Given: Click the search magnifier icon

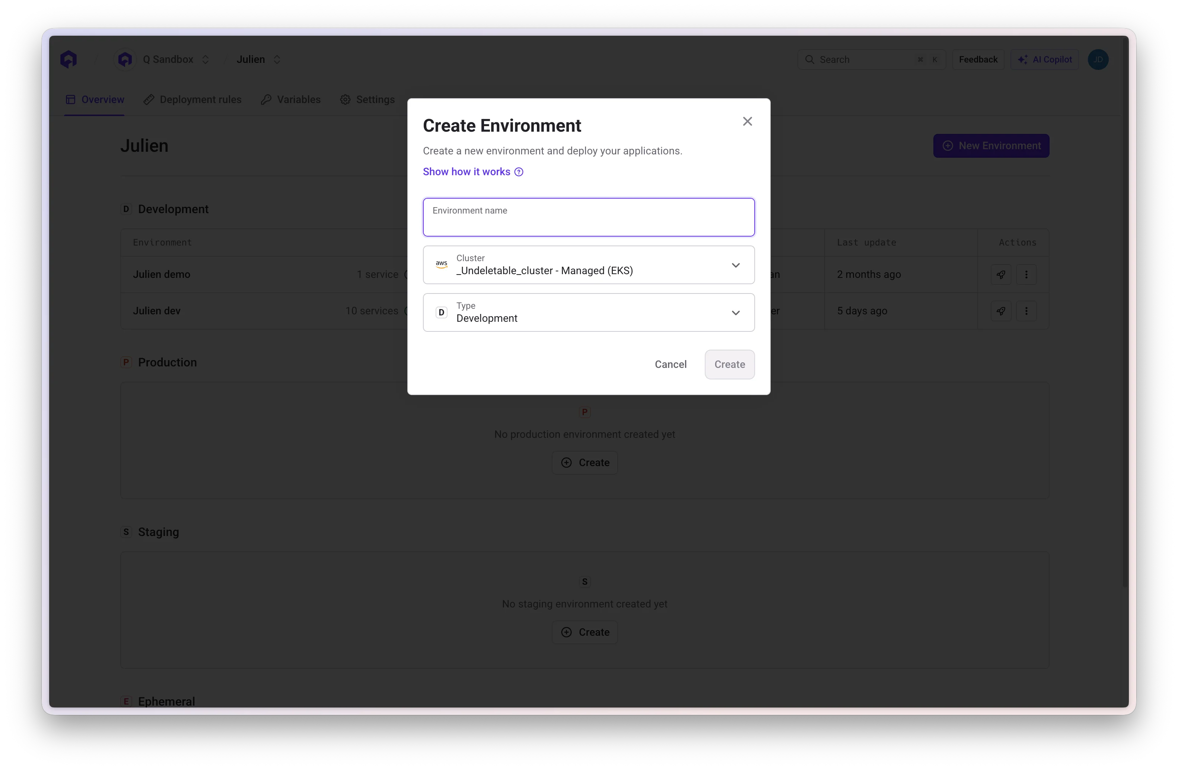Looking at the screenshot, I should click(810, 60).
